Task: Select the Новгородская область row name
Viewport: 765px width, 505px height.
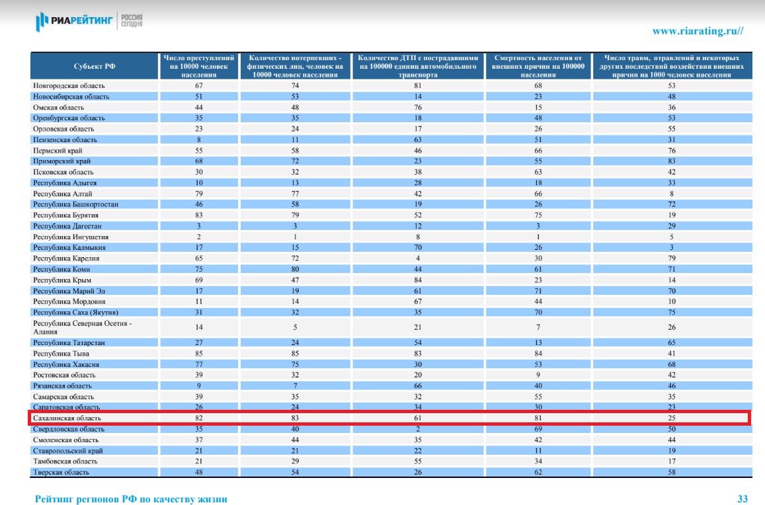Action: pos(69,86)
